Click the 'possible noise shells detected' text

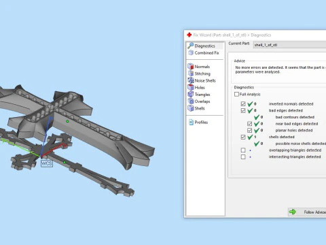tap(301, 144)
